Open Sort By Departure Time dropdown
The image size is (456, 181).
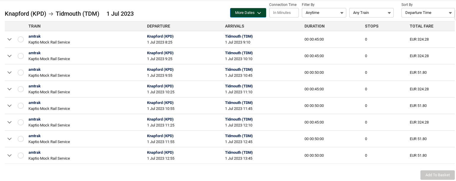click(x=428, y=13)
